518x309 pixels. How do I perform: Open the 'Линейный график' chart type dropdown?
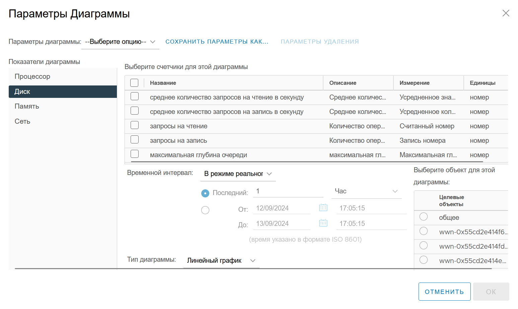(221, 261)
